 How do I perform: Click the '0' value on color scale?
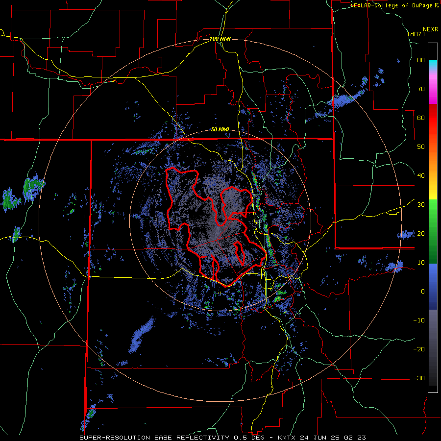pyautogui.click(x=423, y=292)
